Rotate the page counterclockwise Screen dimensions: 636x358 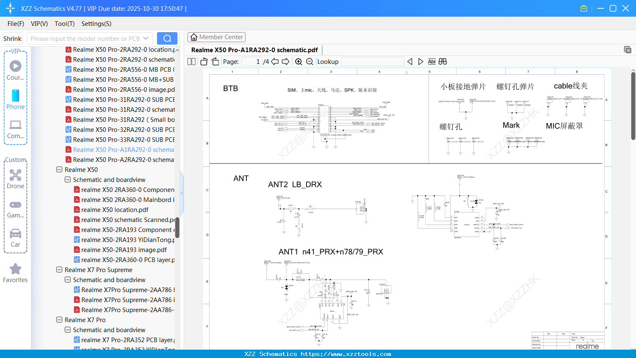click(x=204, y=62)
